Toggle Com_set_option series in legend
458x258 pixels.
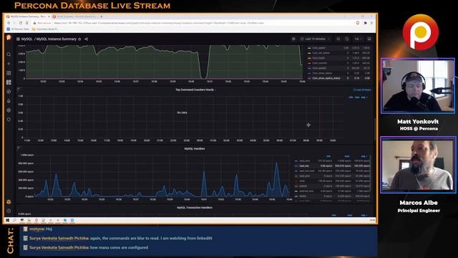(x=321, y=53)
